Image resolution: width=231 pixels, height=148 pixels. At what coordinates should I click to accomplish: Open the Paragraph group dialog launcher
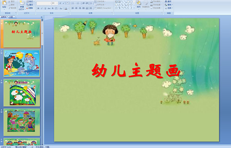(112, 13)
